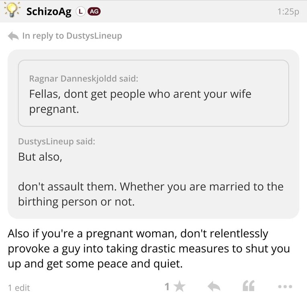Screen dimensions: 307x301
Task: View the "1 edit" history
Action: (x=19, y=287)
